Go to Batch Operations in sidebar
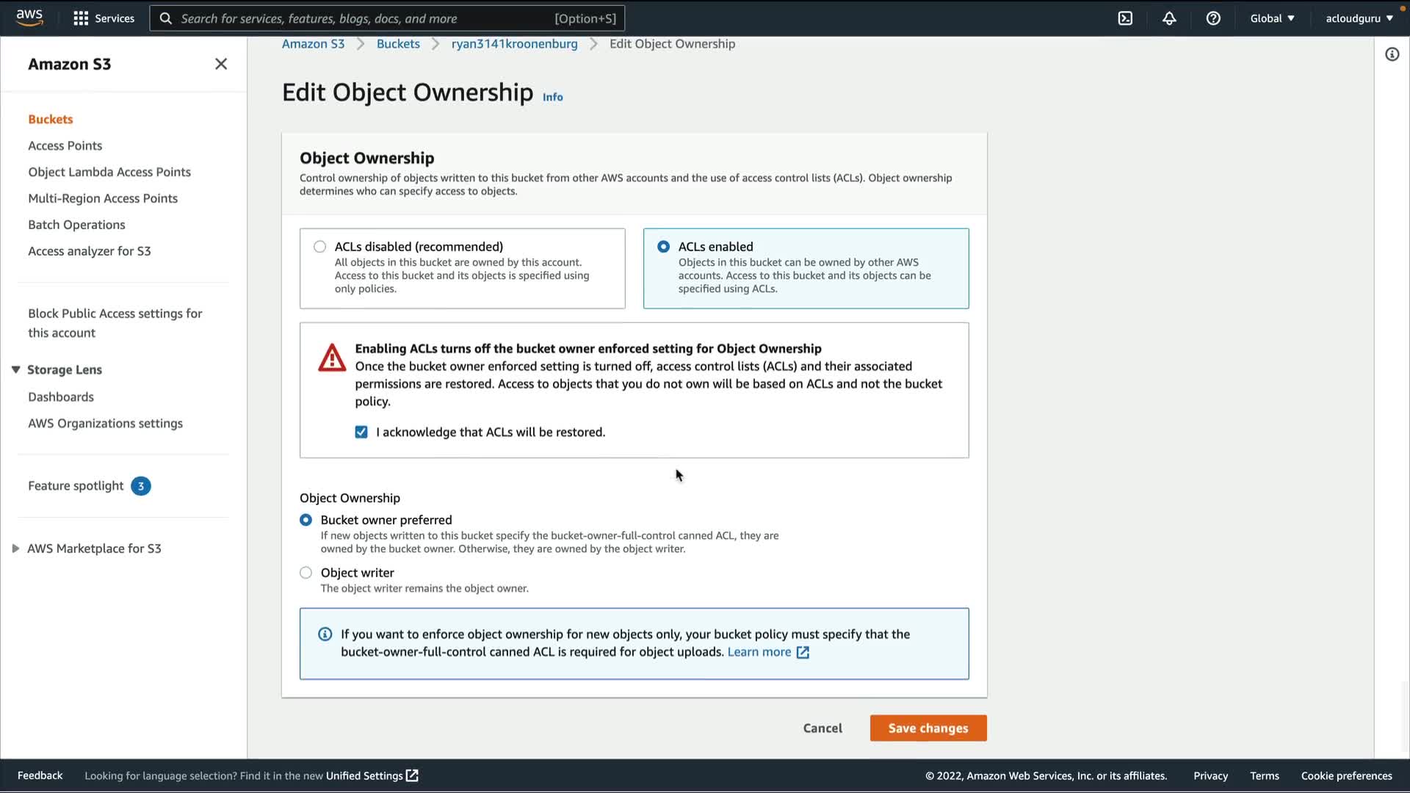 pyautogui.click(x=76, y=225)
